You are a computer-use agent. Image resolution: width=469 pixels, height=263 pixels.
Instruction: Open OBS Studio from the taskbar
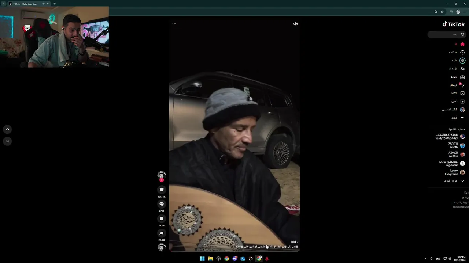pos(218,259)
